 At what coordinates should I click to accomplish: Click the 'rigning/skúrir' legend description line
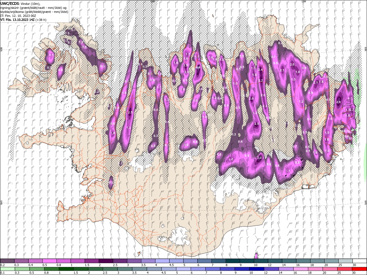34,8
